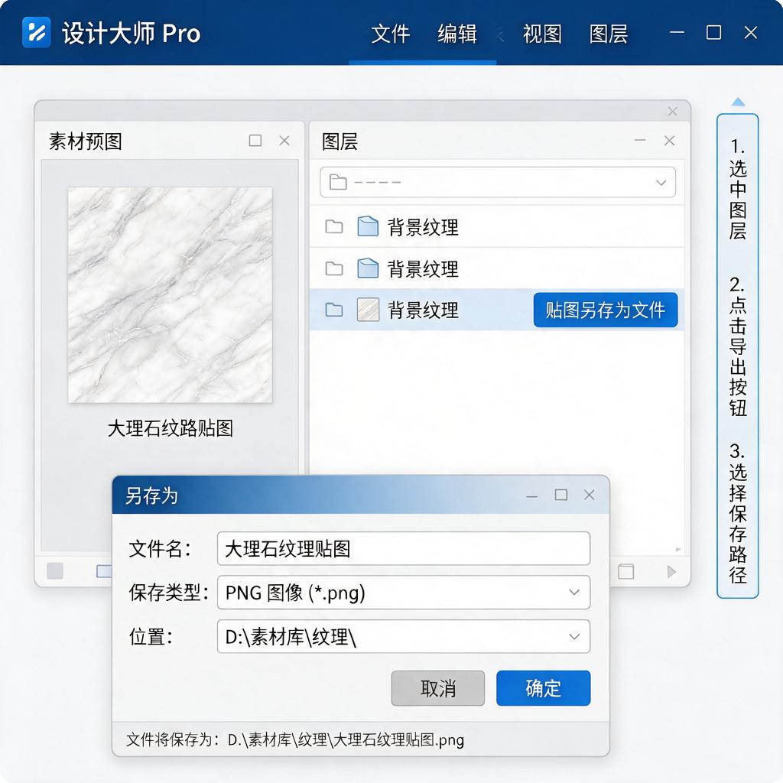Click blue rectangle icon beside gray square
Viewport: 783px width, 783px height.
[104, 570]
